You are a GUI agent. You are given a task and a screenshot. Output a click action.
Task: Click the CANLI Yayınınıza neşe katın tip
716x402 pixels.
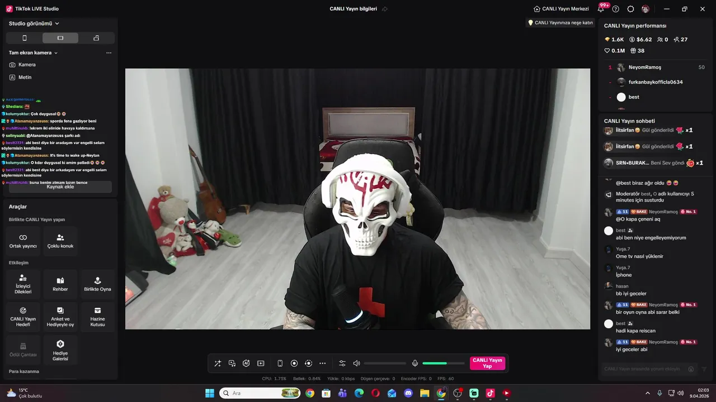click(x=560, y=23)
